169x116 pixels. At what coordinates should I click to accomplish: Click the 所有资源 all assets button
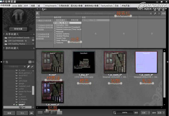18,29
